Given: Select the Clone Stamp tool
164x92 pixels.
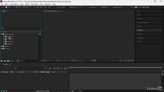Looking at the screenshot, I should pos(38,7).
